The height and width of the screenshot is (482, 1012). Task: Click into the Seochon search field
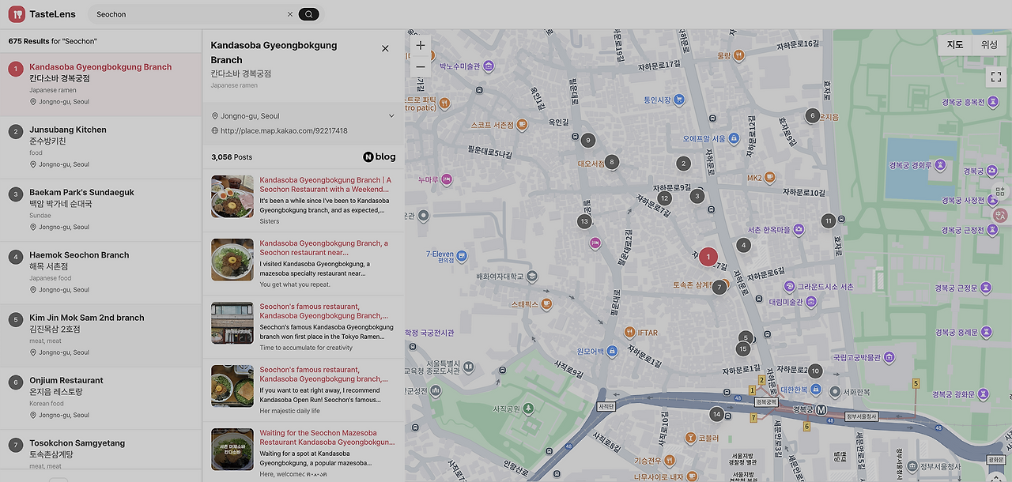[x=188, y=14]
